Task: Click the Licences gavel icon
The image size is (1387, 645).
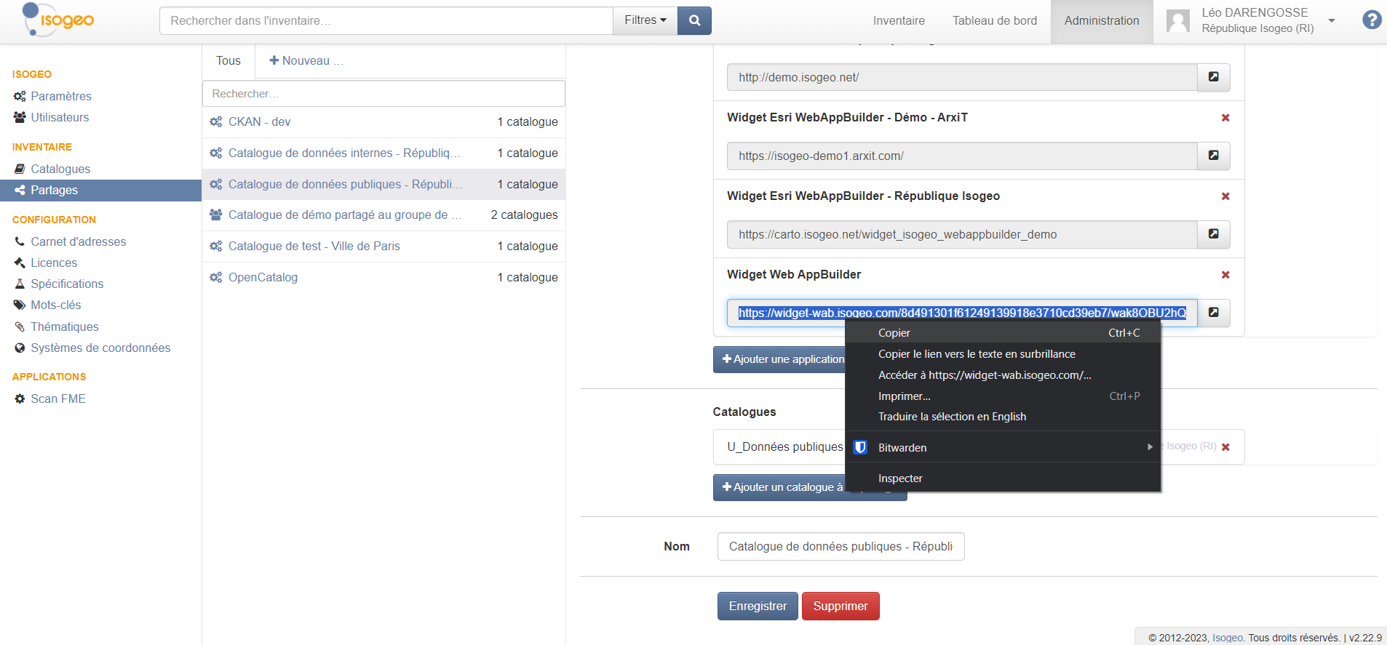Action: [x=20, y=263]
